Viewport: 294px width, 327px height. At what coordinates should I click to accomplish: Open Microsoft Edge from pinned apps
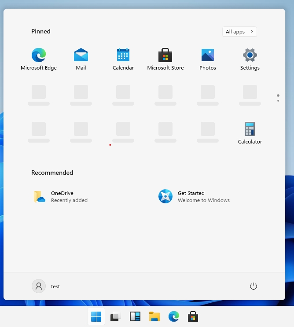[39, 59]
